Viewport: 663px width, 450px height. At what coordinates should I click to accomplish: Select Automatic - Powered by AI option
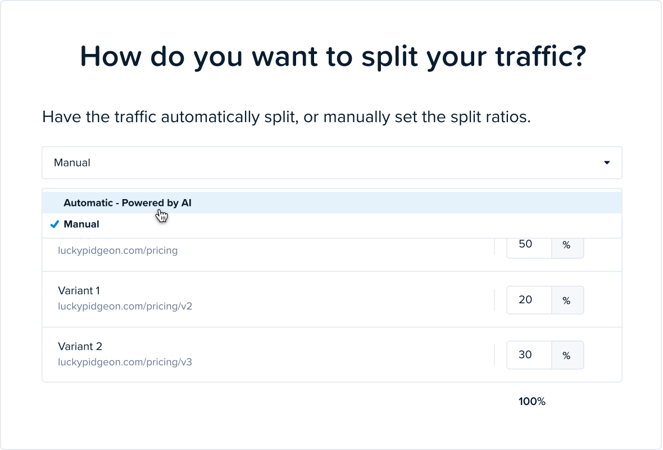pyautogui.click(x=332, y=202)
